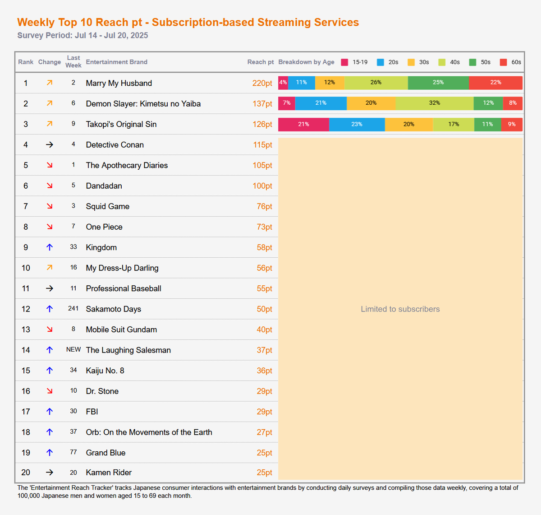The width and height of the screenshot is (541, 515).
Task: Click the survey period subtitle
Action: click(x=83, y=35)
